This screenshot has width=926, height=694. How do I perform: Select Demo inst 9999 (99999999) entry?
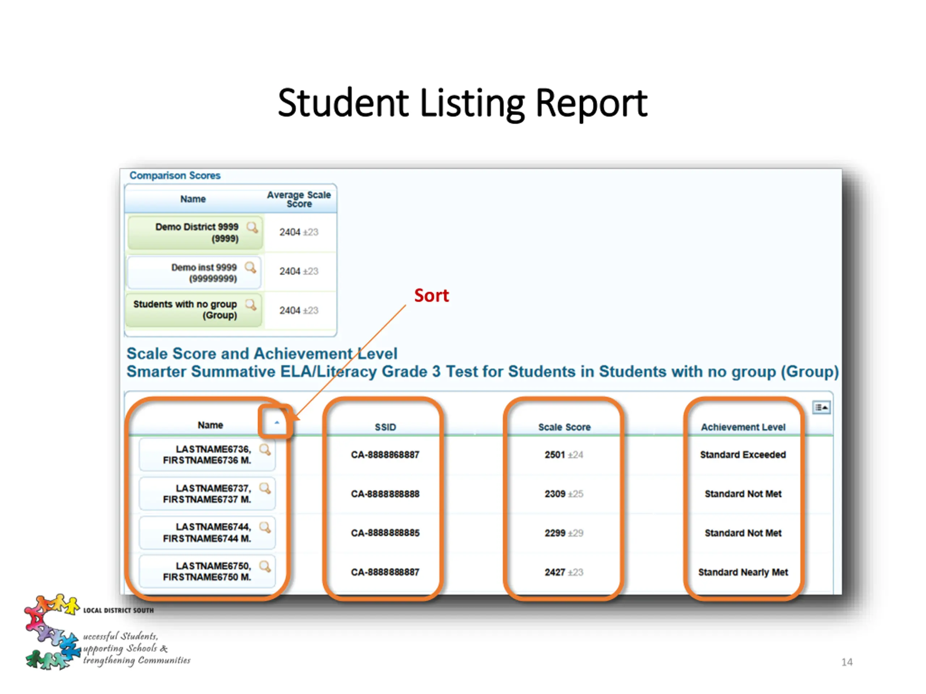(194, 273)
